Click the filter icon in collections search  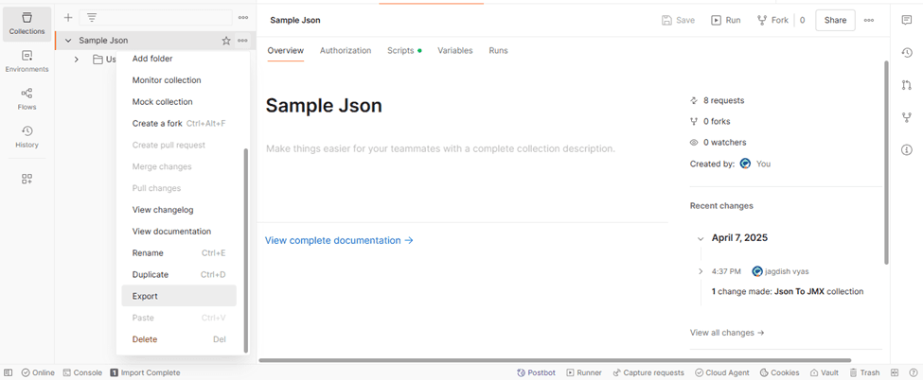(92, 18)
